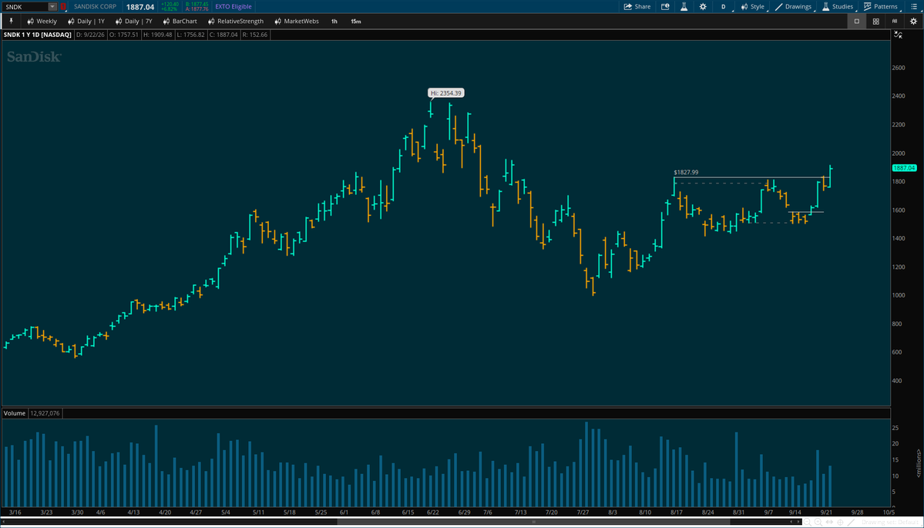Click the pin icon in the favorites bar
The width and height of the screenshot is (924, 528).
click(x=11, y=22)
